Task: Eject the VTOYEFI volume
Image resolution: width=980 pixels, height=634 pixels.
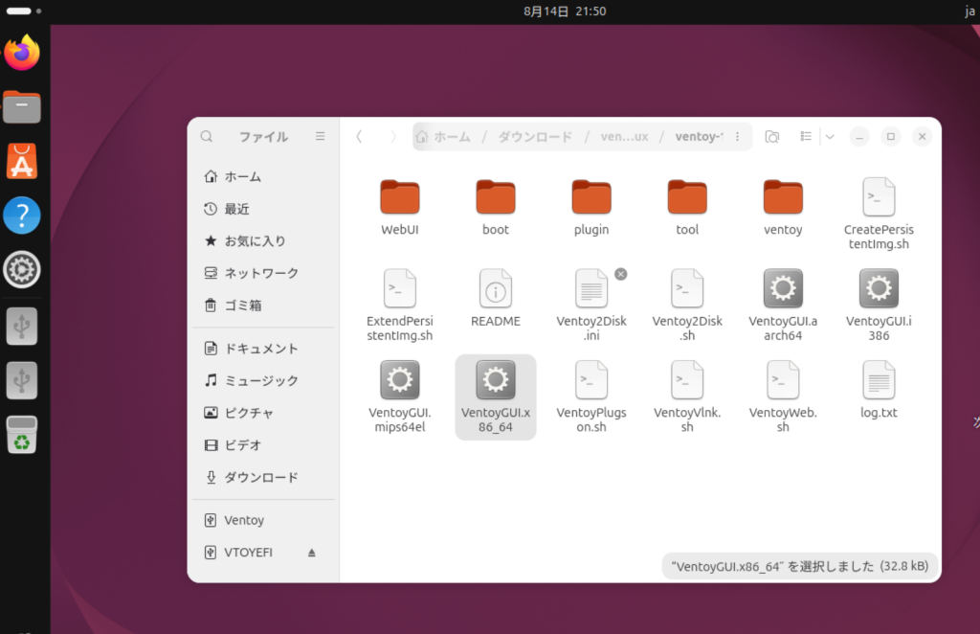Action: tap(311, 553)
